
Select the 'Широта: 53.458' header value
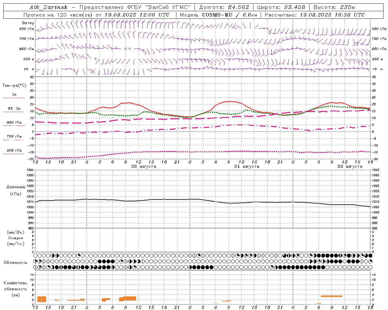[x=281, y=7]
